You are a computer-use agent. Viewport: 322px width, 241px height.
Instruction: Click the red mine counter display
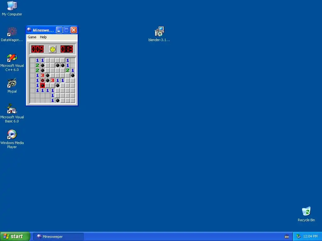coord(38,49)
